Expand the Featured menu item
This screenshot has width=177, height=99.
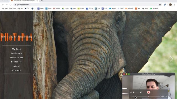(x=17, y=53)
